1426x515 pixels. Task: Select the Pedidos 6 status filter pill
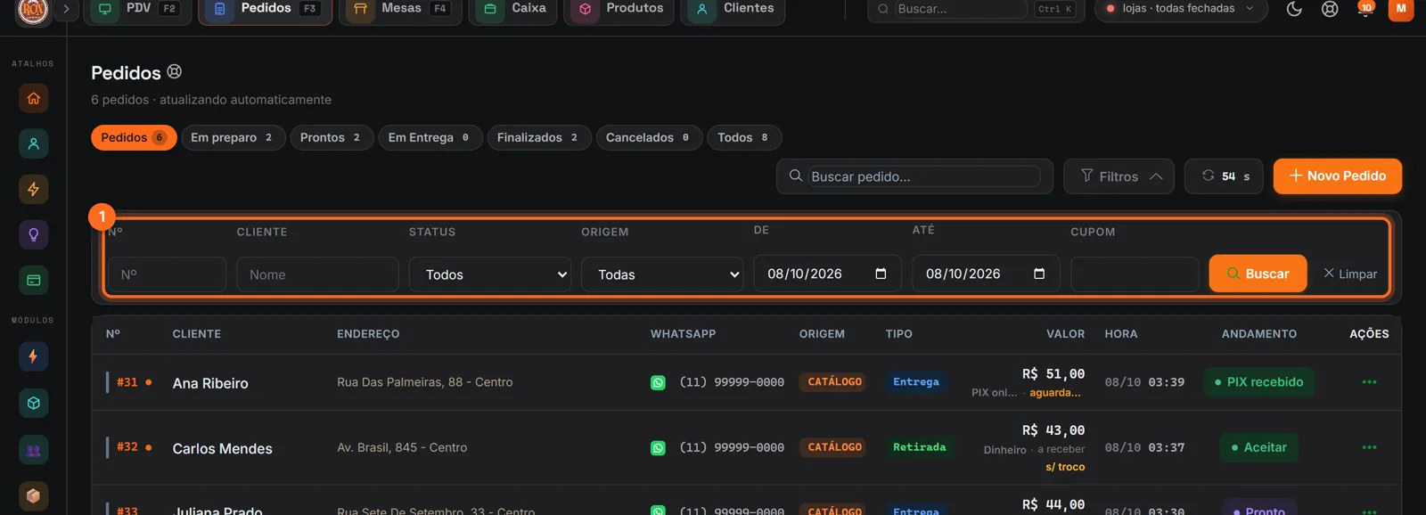point(134,137)
